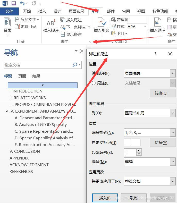Go to heading E. Reconstruction Accuracy
The width and height of the screenshot is (177, 203).
pos(45,145)
